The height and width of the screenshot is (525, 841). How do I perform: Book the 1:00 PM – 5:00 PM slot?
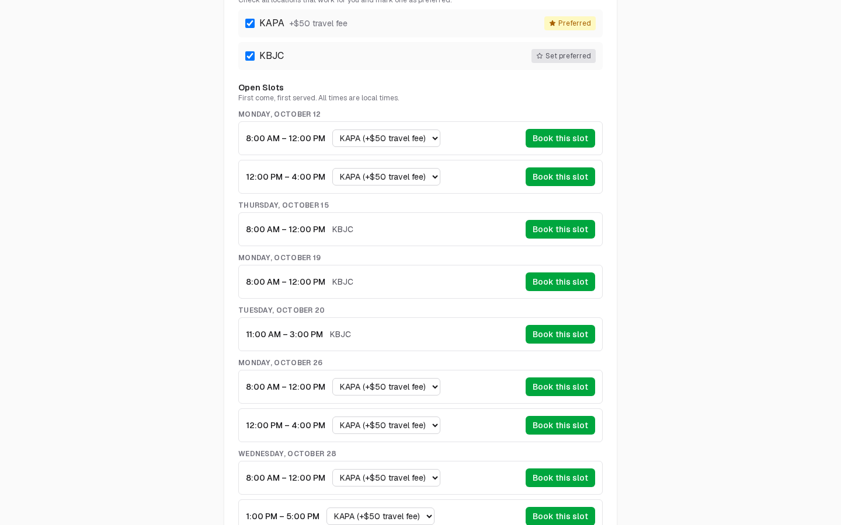tap(560, 516)
